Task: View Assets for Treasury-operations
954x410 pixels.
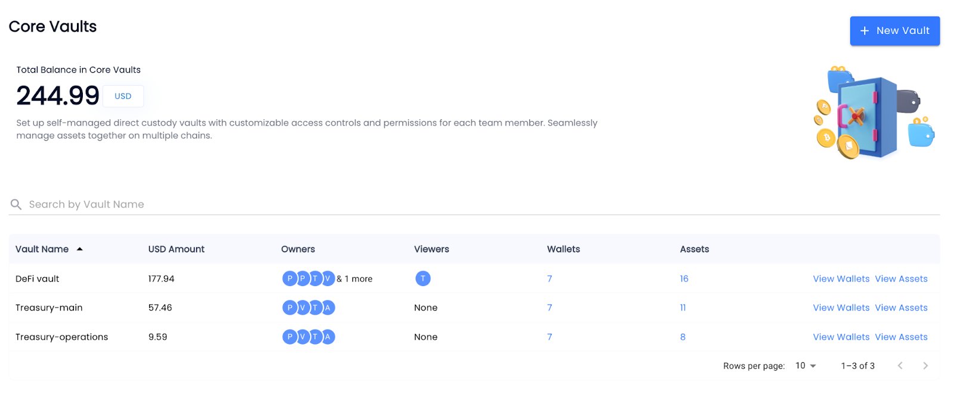Action: 901,337
